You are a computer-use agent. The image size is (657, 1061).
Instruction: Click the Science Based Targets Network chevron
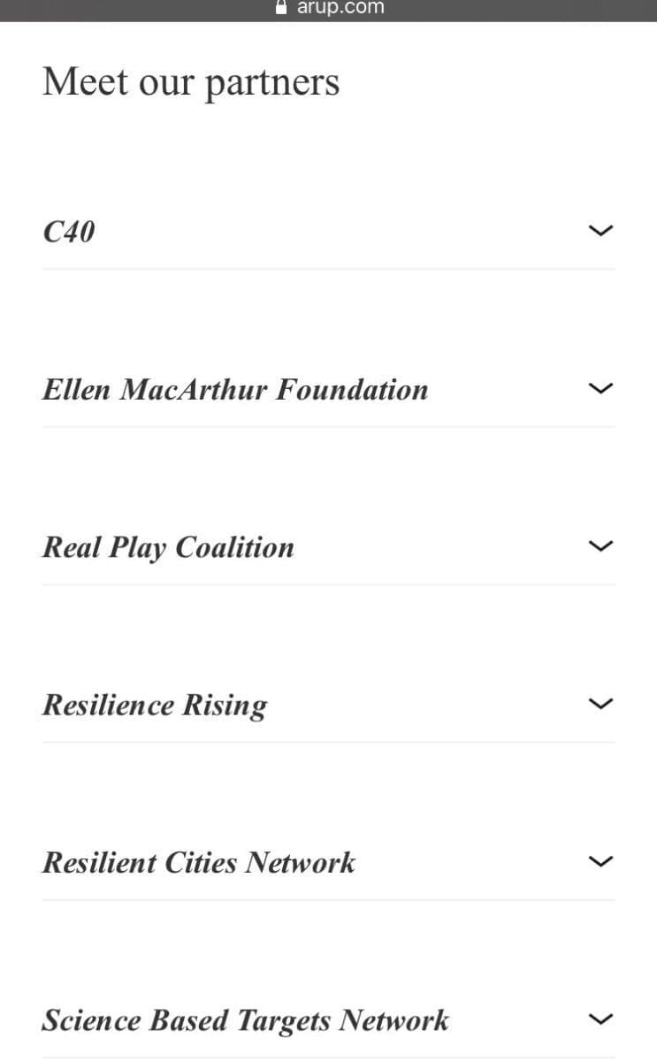tap(600, 1019)
